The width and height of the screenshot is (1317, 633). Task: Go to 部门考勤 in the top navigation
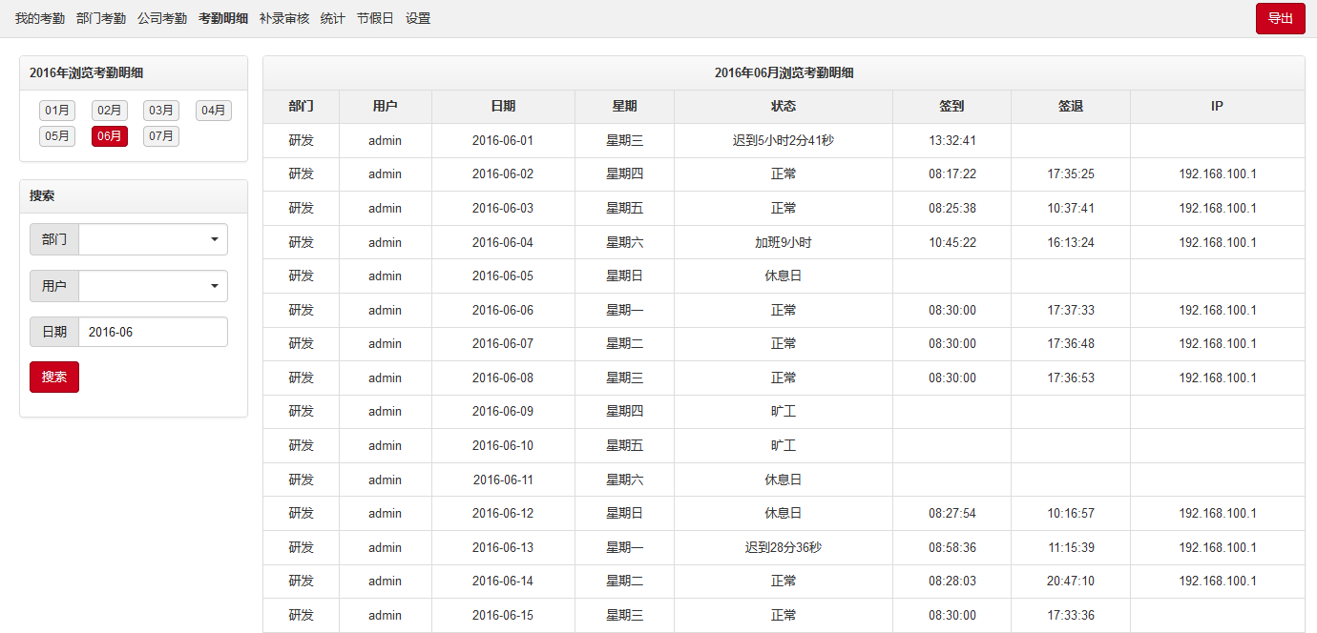(x=101, y=18)
